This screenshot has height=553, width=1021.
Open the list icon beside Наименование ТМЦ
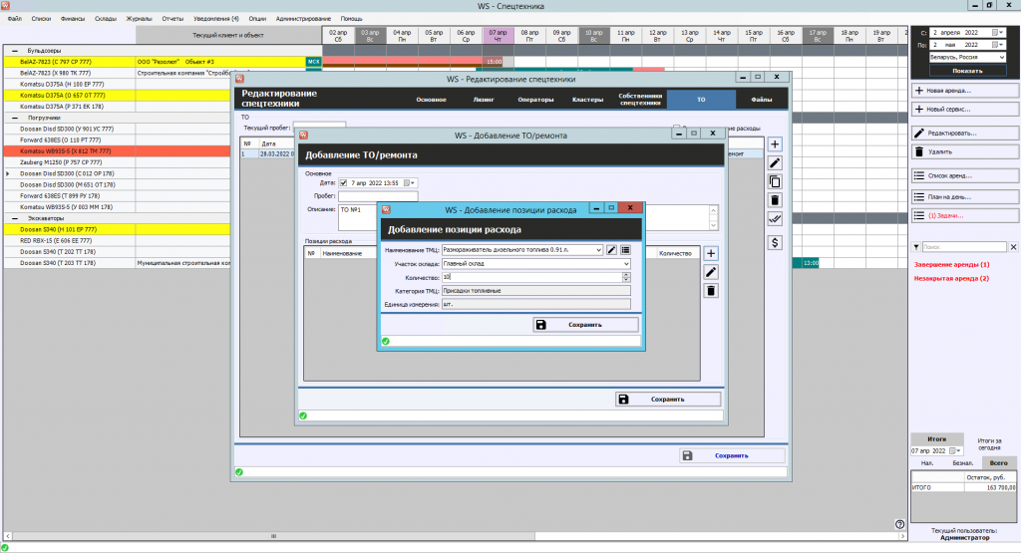[625, 250]
